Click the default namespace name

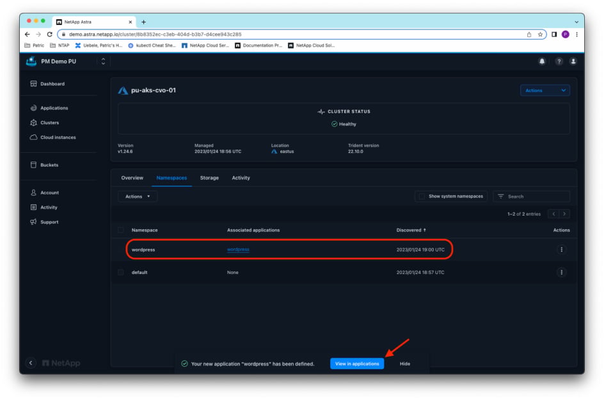click(x=139, y=273)
